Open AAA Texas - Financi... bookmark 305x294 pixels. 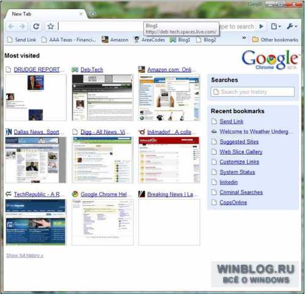(68, 40)
